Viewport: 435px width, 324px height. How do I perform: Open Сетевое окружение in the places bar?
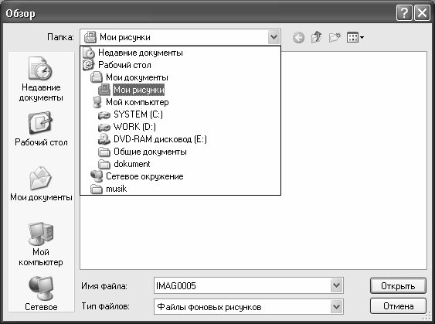point(41,294)
